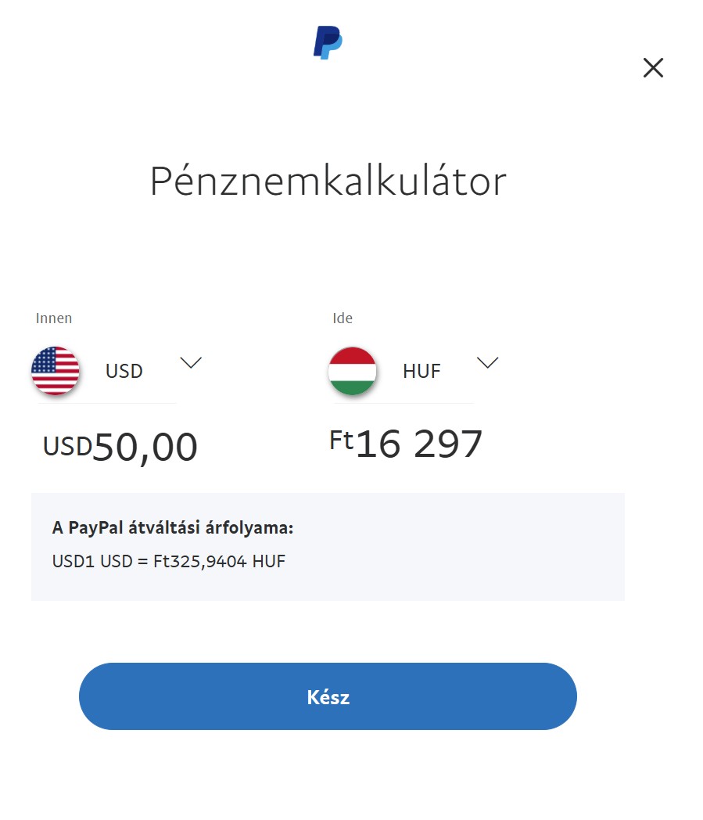Click the United States flag icon
This screenshot has width=703, height=820.
(56, 370)
